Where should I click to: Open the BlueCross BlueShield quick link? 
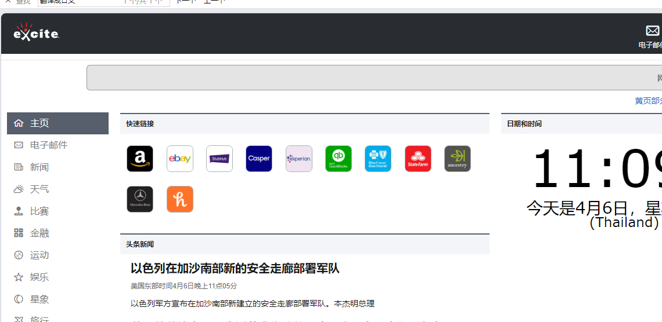[378, 159]
